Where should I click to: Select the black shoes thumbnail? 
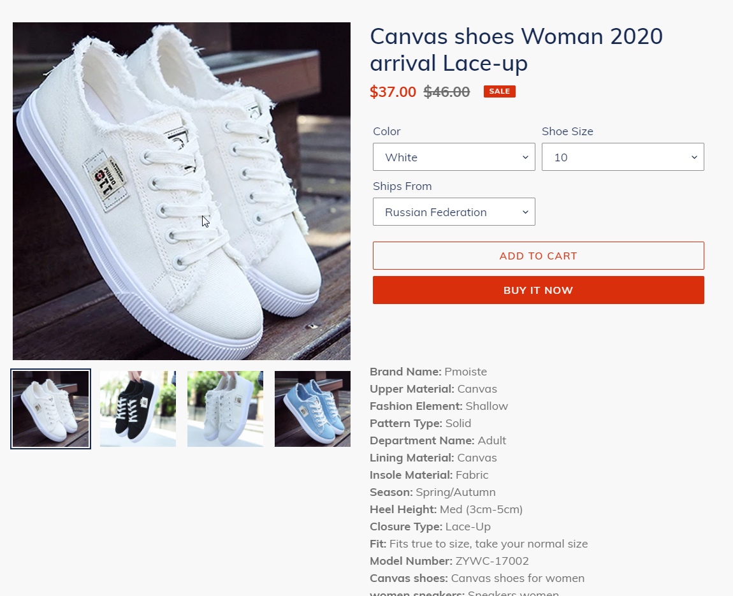click(x=138, y=409)
